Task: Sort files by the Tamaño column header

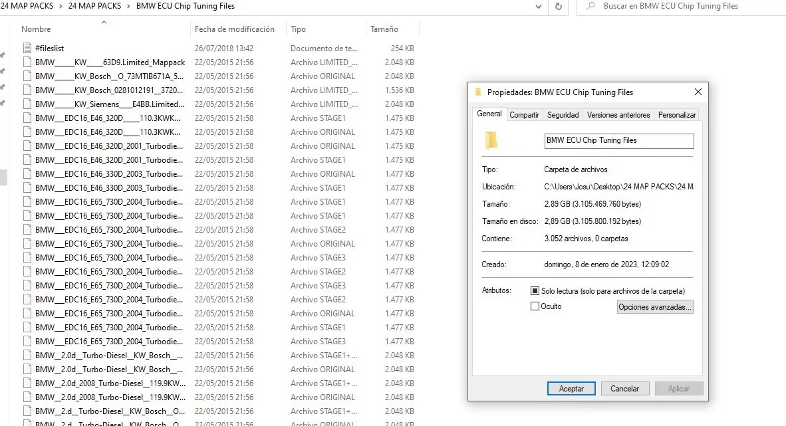Action: [384, 29]
